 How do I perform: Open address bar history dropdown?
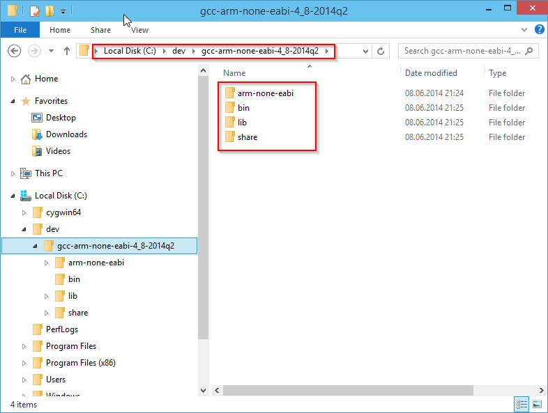(x=365, y=52)
